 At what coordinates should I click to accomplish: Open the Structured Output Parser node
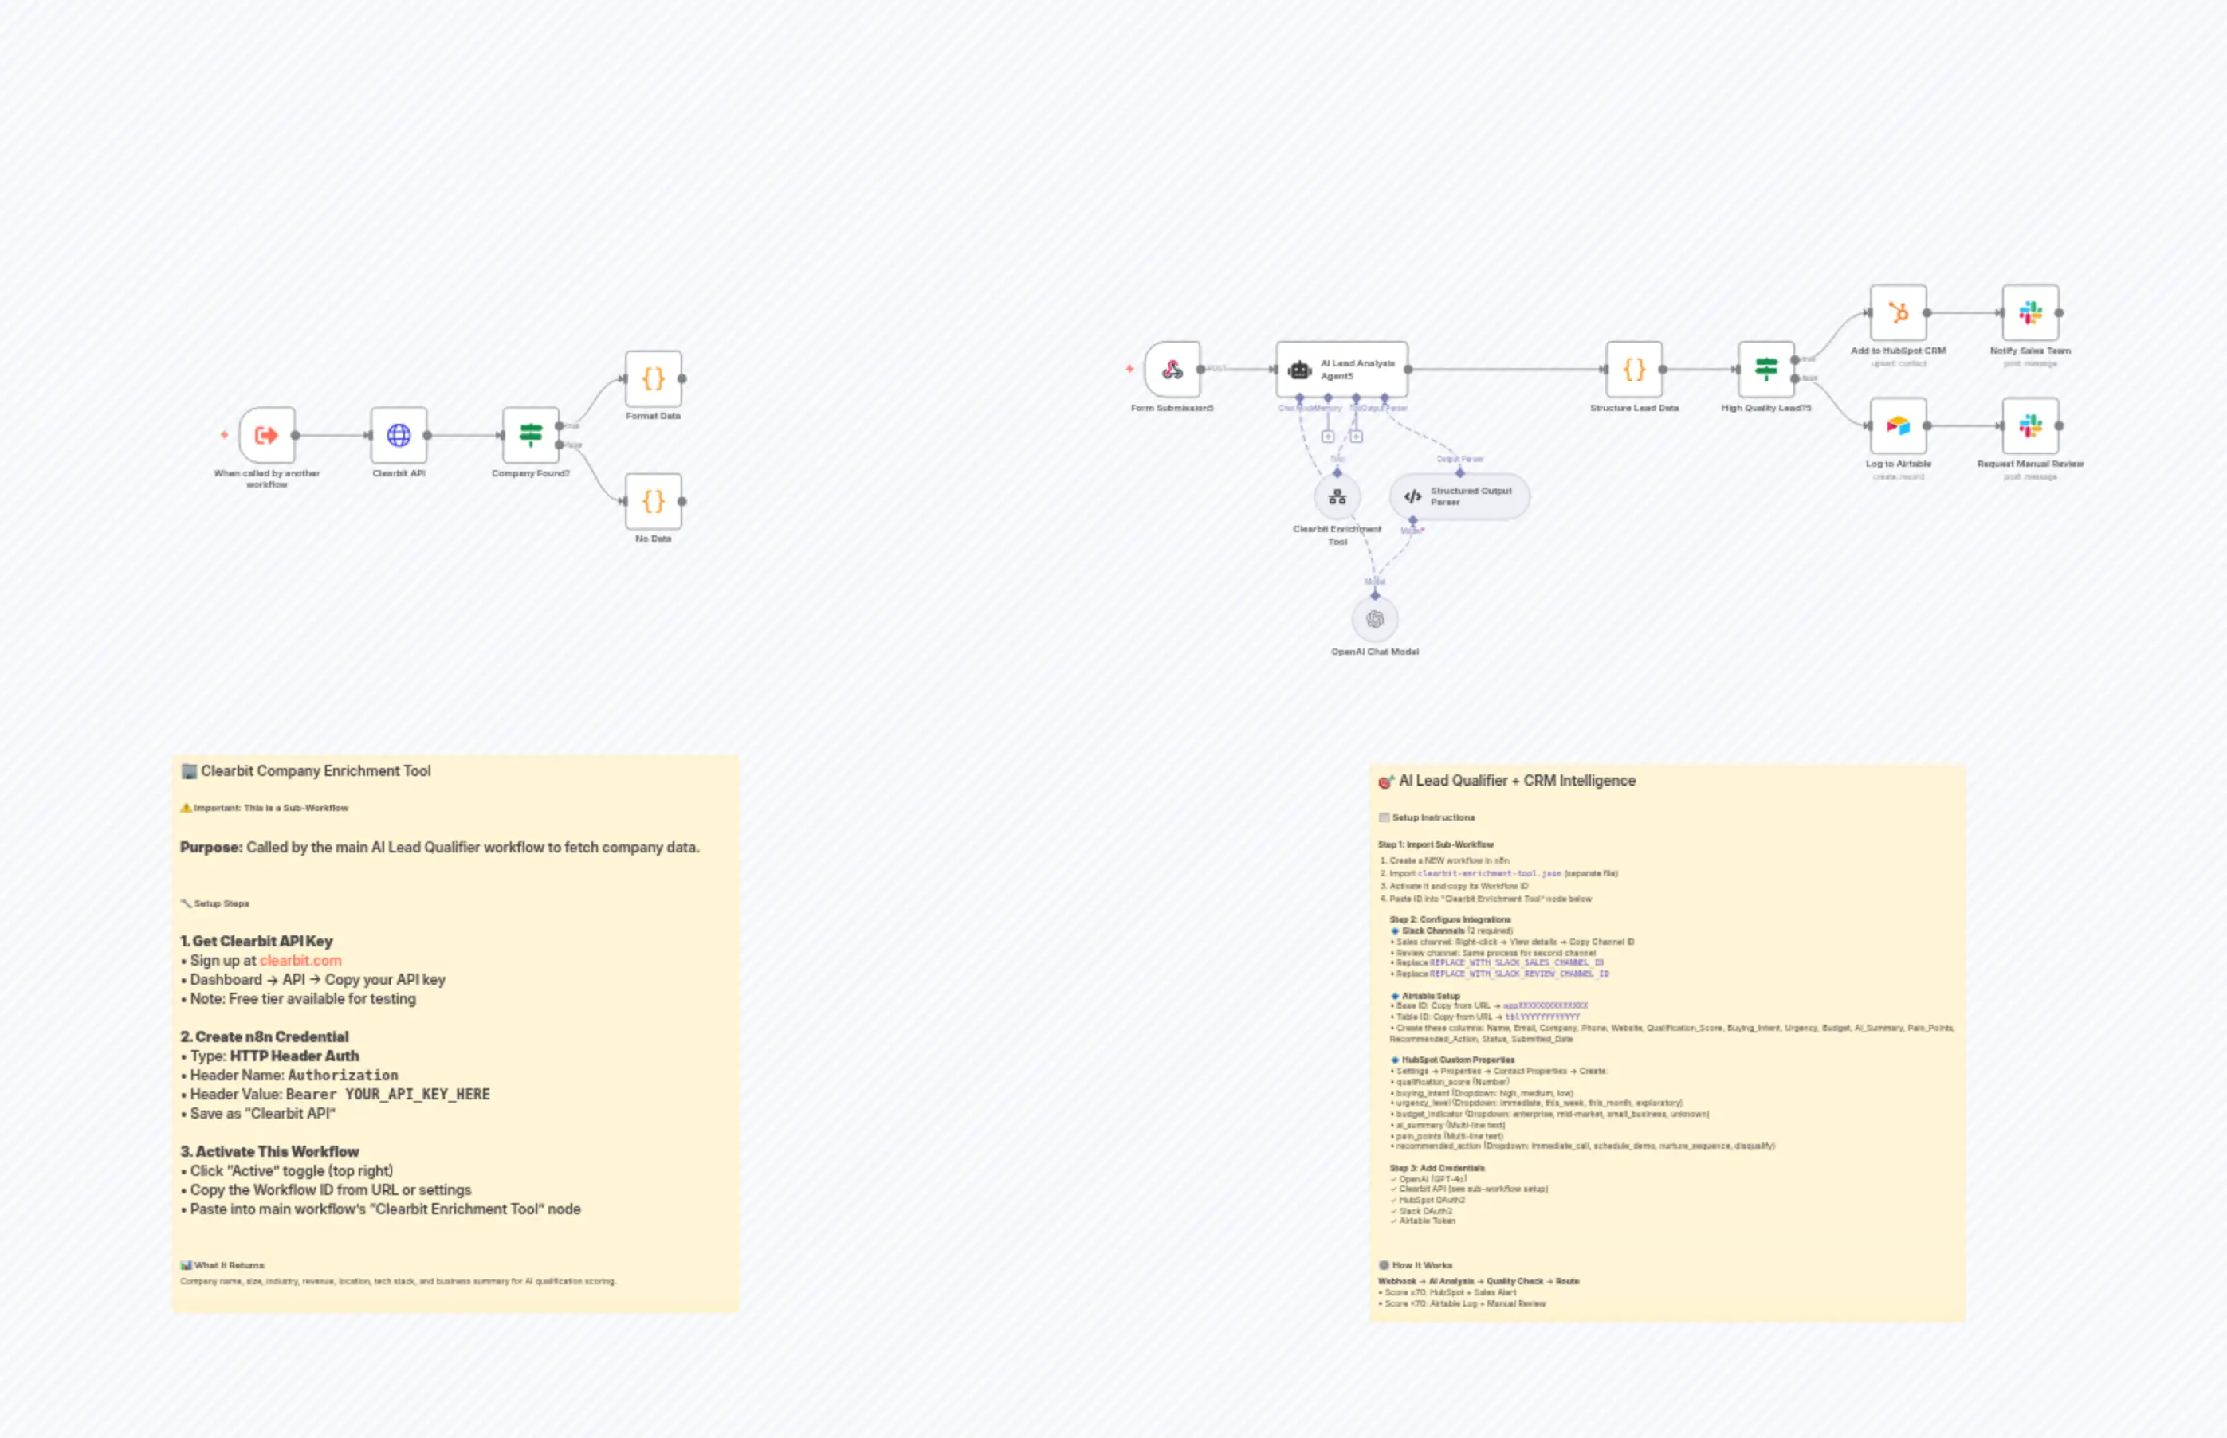tap(1457, 496)
